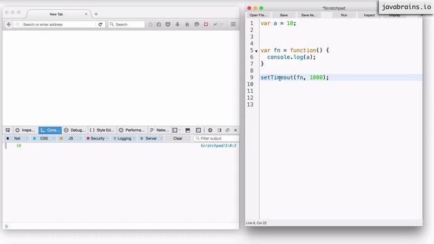Open the toolbar overflow dropdown arrow in Firefox
434x244 pixels.
coord(222,24)
